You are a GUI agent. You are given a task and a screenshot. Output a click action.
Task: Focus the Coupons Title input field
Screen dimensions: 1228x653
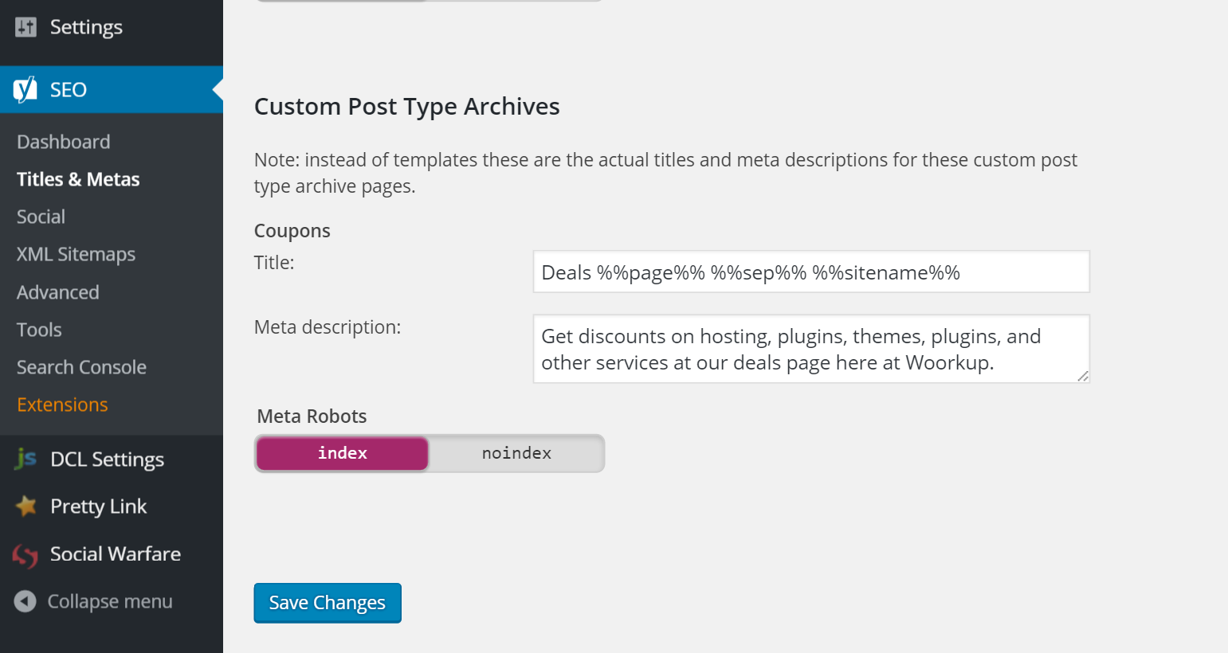(811, 272)
